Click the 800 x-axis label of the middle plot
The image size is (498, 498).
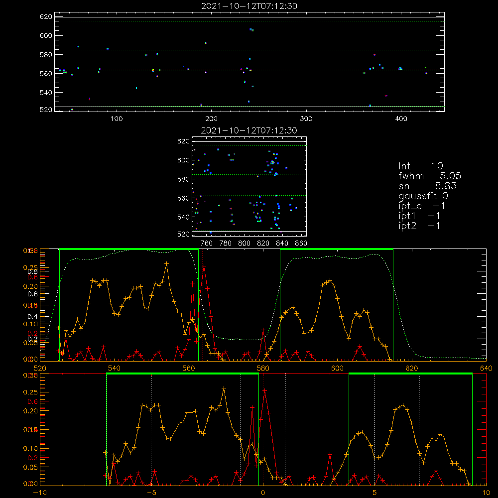coord(244,244)
